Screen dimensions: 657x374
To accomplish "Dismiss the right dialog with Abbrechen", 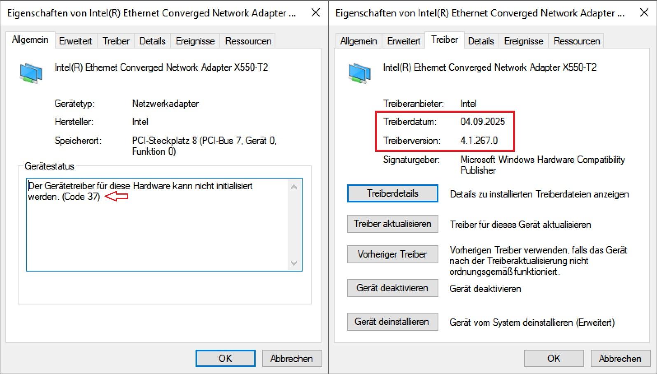I will tap(620, 358).
